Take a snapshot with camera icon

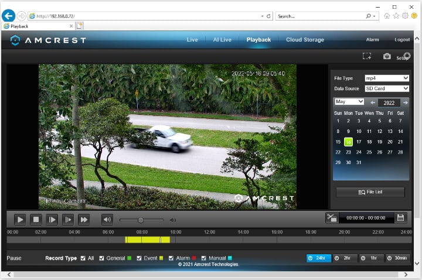(x=387, y=56)
